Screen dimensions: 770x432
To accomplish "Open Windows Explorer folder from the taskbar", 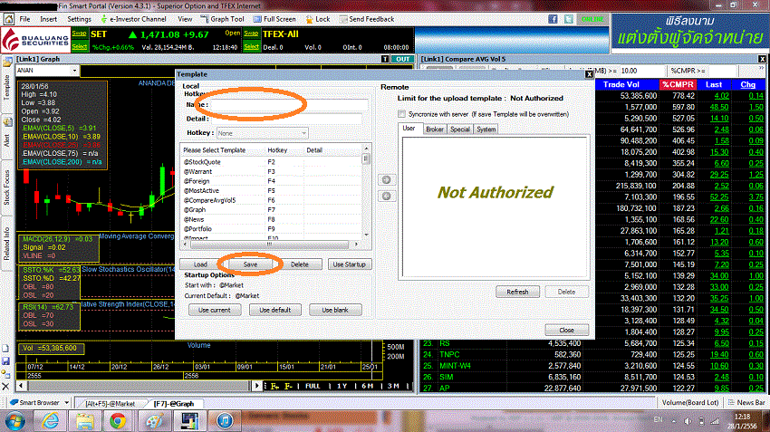I will [85, 421].
